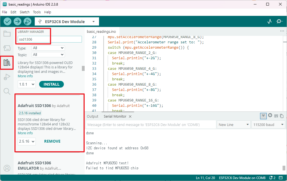Open the File menu
The image size is (287, 181).
(x=4, y=12)
